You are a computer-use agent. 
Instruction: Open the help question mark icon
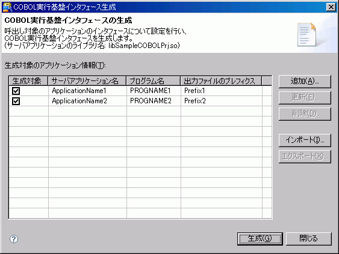(x=14, y=239)
